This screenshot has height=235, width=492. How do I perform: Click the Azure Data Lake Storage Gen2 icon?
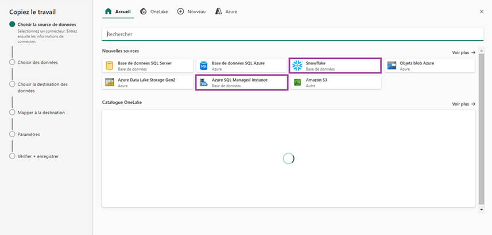pyautogui.click(x=110, y=82)
